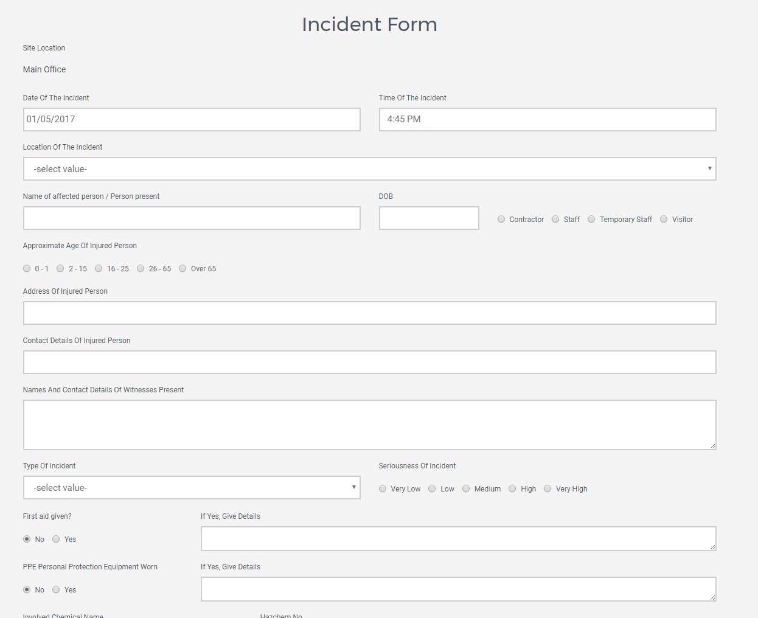
Task: Select Yes for PPE equipment worn
Action: (56, 590)
